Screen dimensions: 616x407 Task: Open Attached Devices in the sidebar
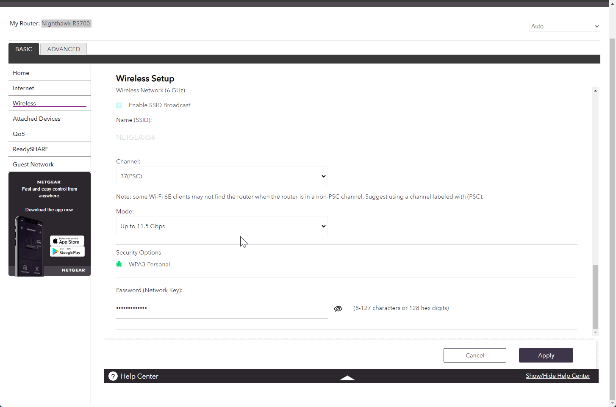point(36,119)
